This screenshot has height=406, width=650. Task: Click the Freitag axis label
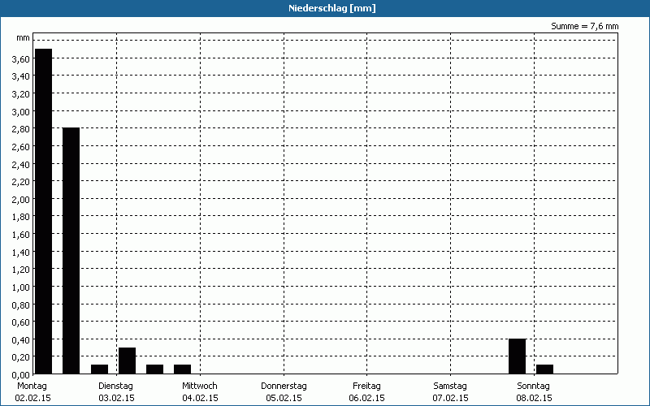(367, 386)
